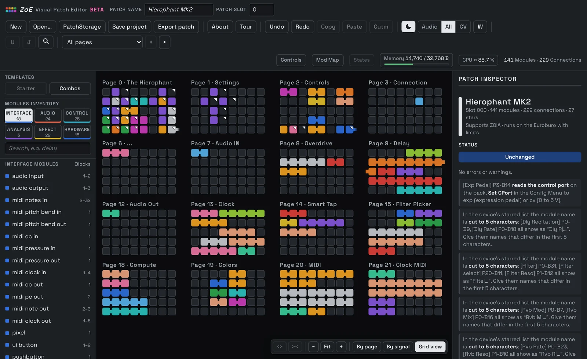Switch layout to By signal
Image resolution: width=587 pixels, height=359 pixels.
398,347
